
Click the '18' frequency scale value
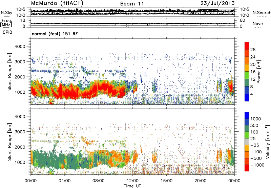click(22, 20)
